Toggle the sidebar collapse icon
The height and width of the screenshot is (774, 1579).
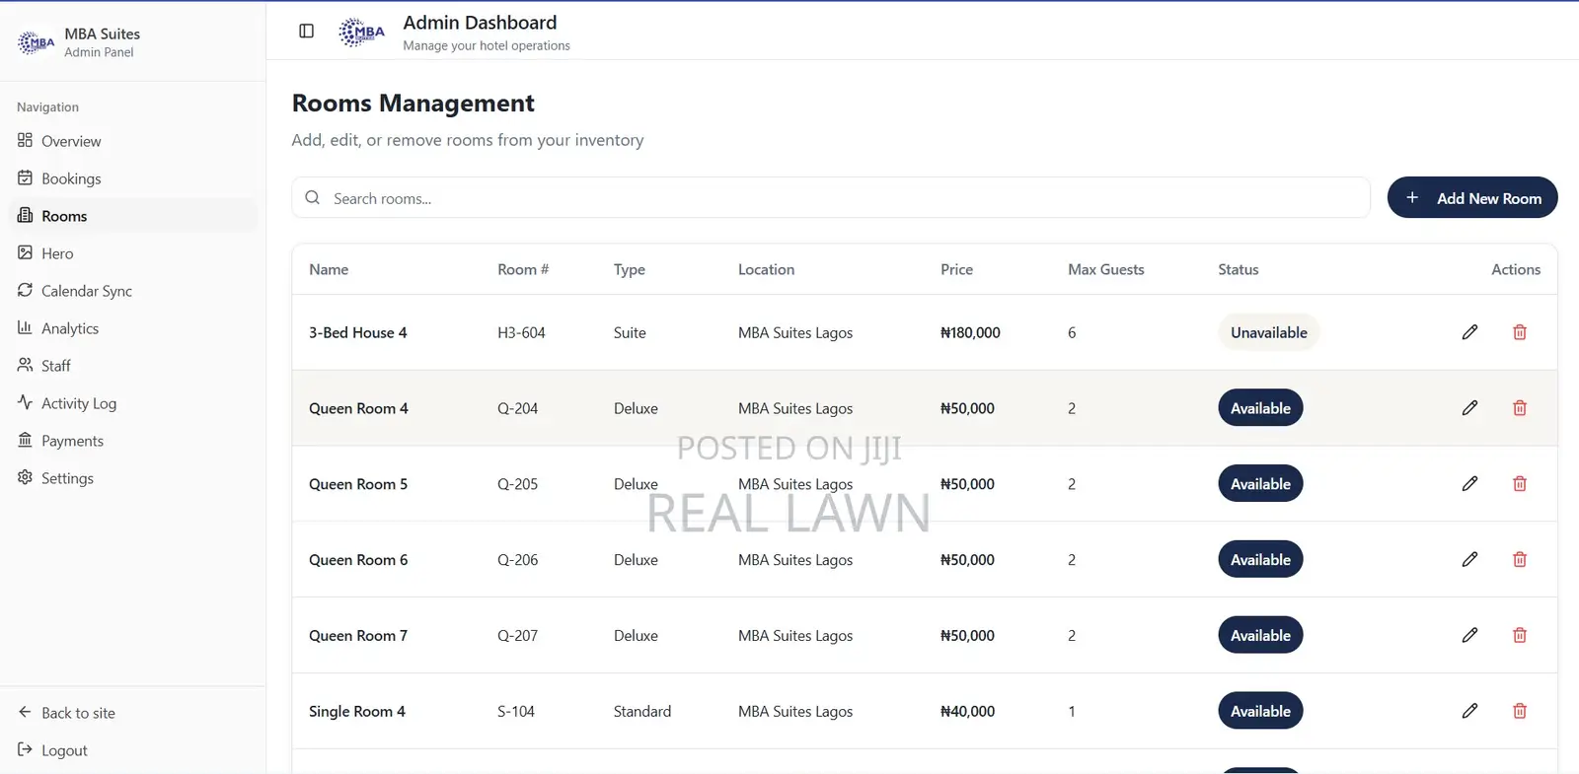pos(306,32)
